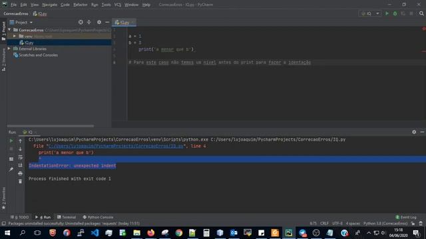Screen dimensions: 426x239
Task: Toggle soft-wrap in the Run console
Action: (x=20, y=157)
